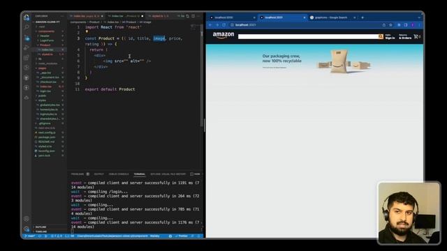The height and width of the screenshot is (251, 447).
Task: Open the Source Control view in the activity bar
Action: [27, 38]
